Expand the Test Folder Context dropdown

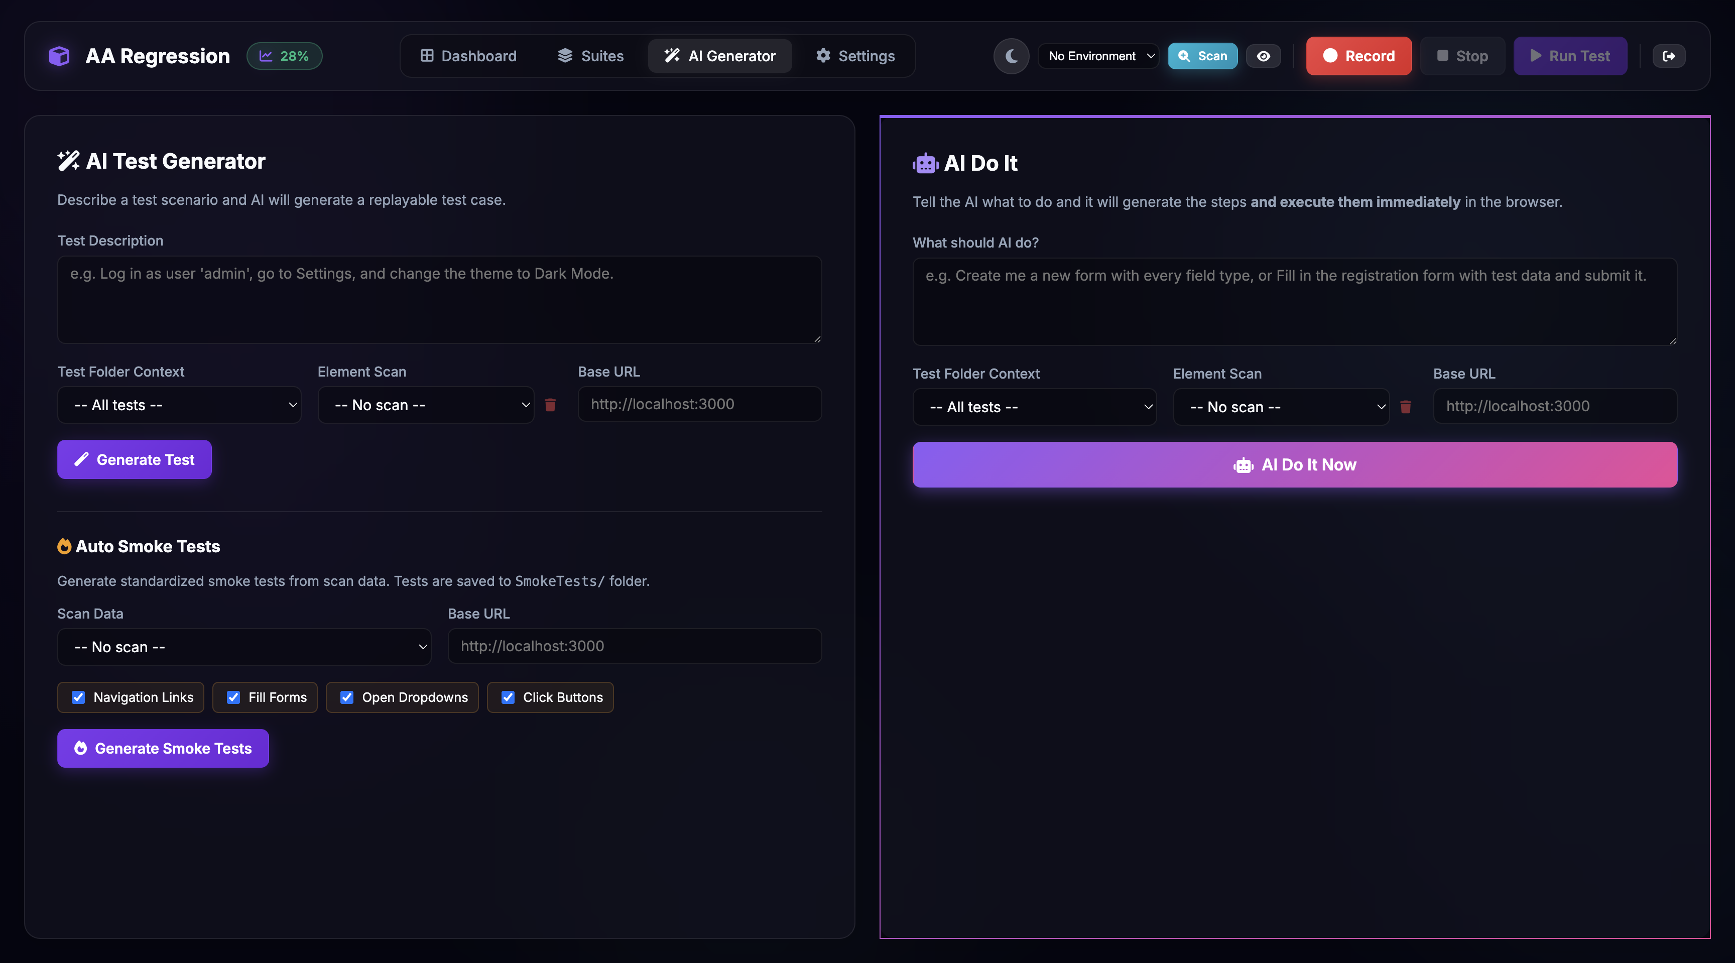[179, 405]
